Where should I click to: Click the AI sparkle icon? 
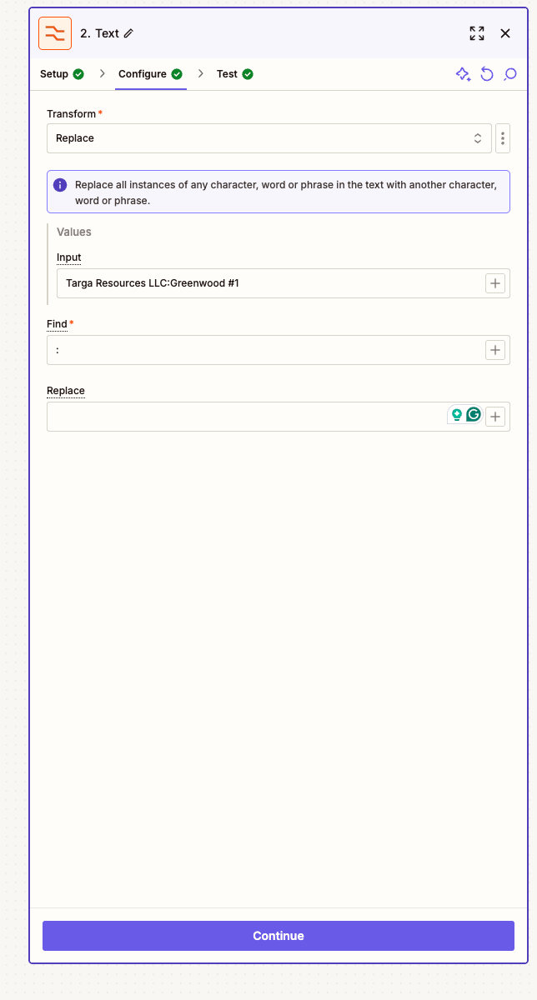point(463,74)
